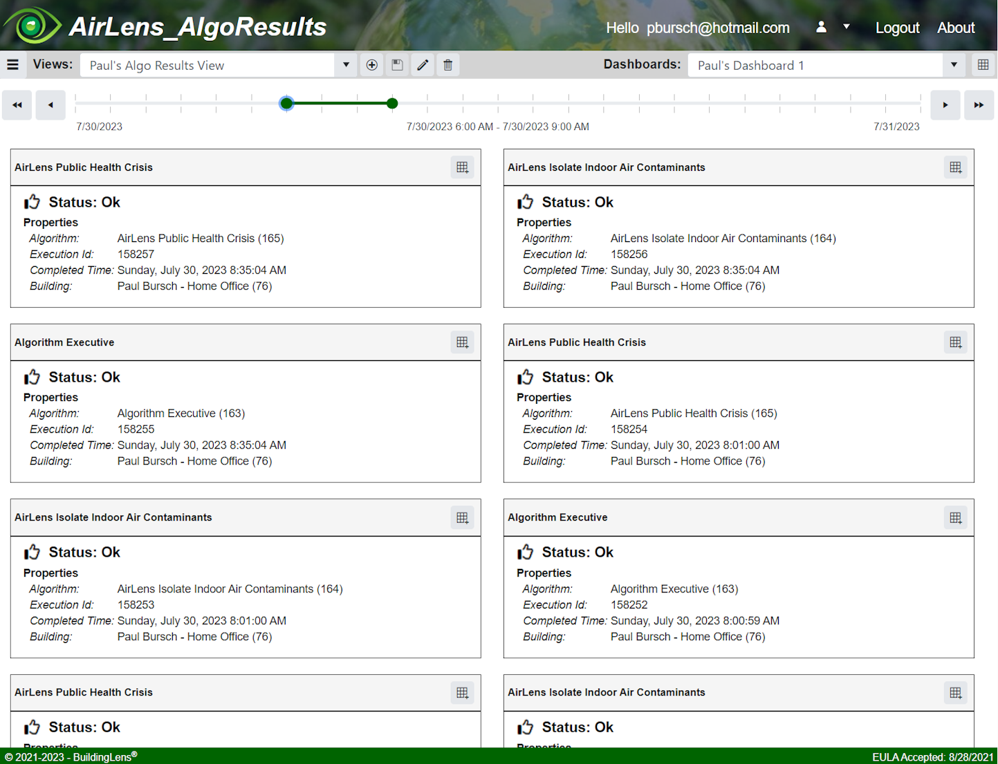Click thumbs-up status icon for execution 158252
998x764 pixels.
[x=525, y=552]
